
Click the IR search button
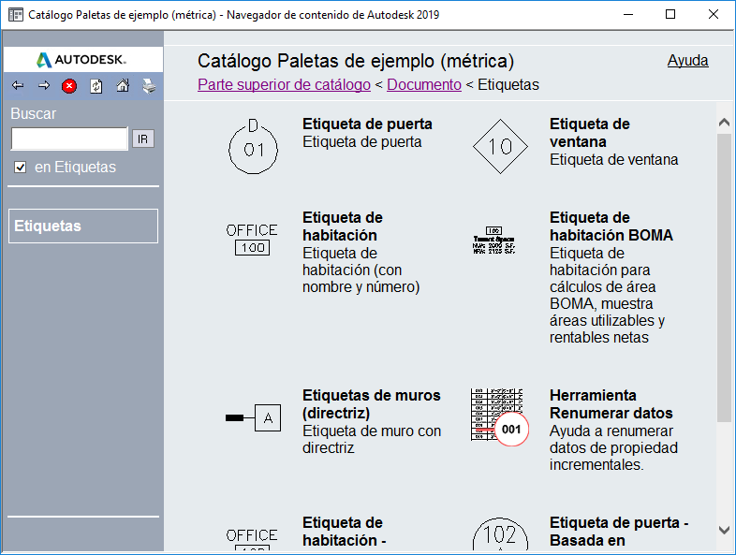[x=142, y=139]
